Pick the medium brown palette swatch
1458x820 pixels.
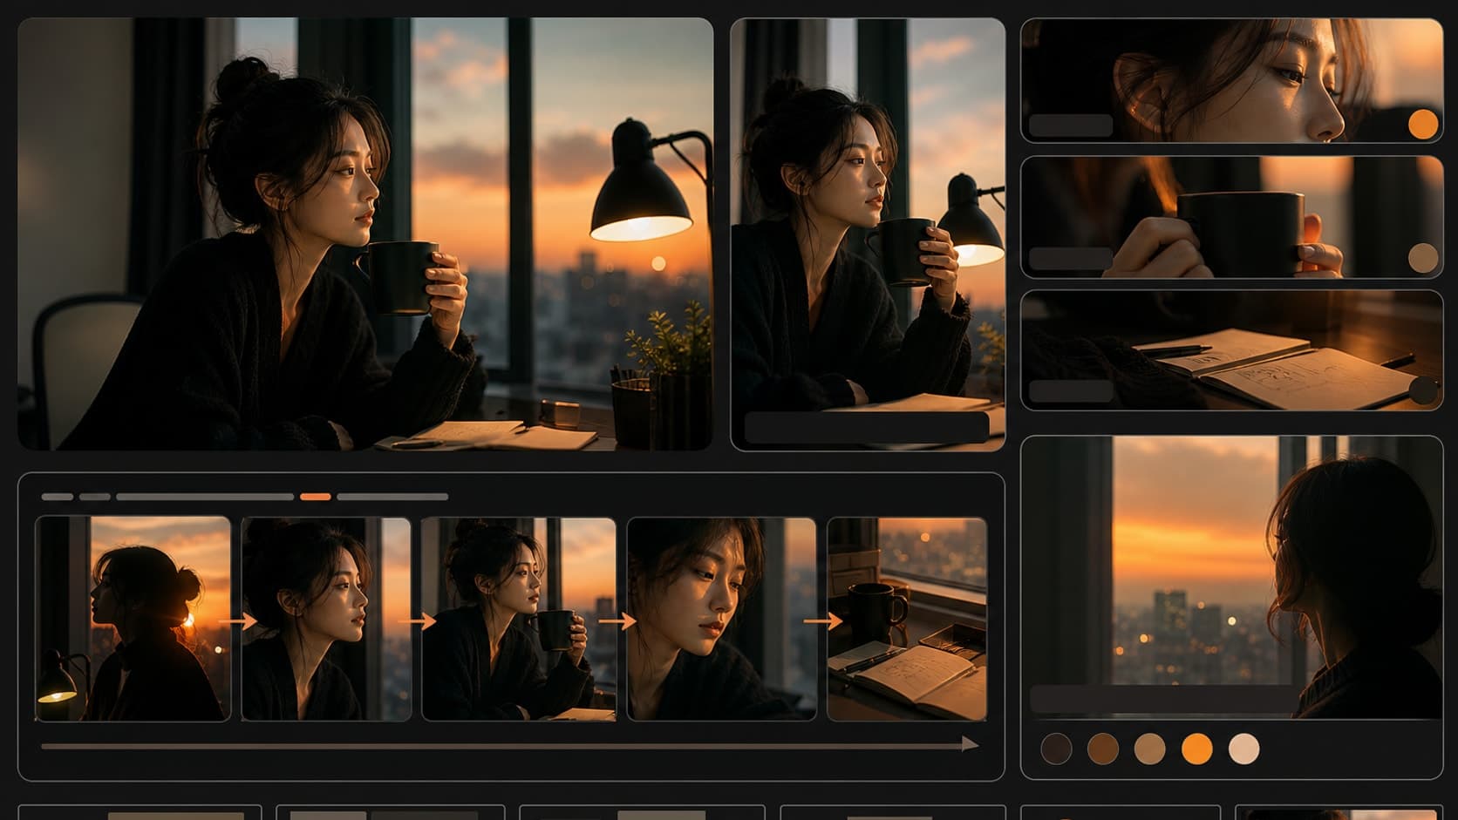(x=1103, y=749)
